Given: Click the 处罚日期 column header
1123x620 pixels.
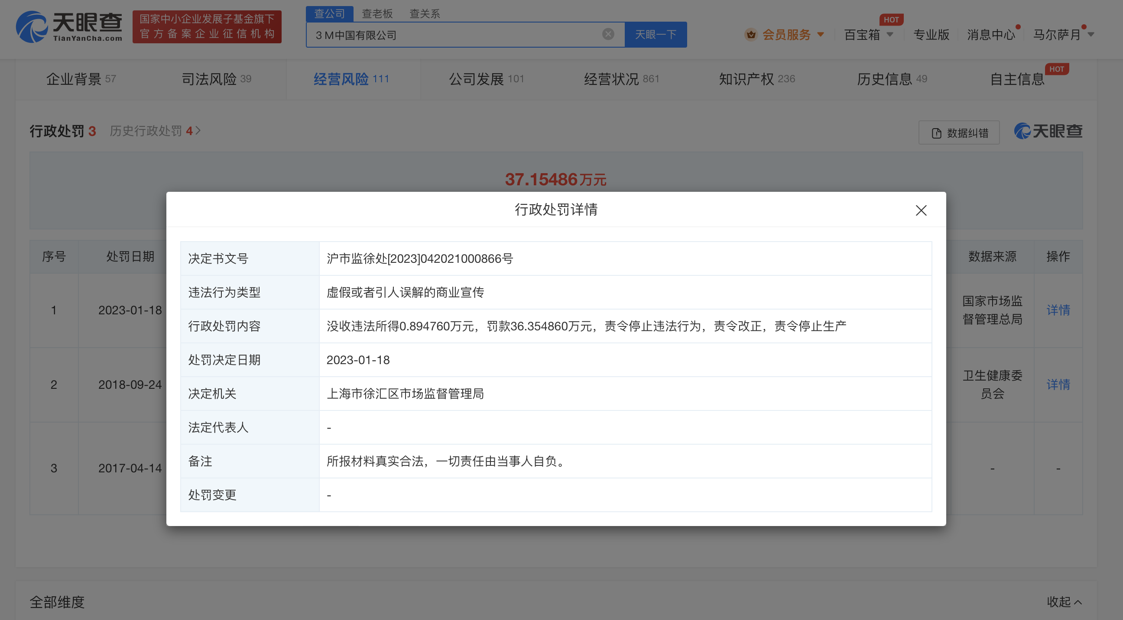Looking at the screenshot, I should click(130, 256).
